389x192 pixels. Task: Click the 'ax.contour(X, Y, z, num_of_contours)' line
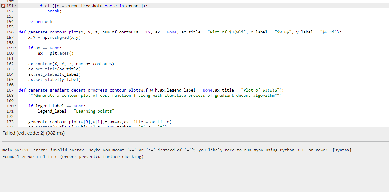click(71, 64)
